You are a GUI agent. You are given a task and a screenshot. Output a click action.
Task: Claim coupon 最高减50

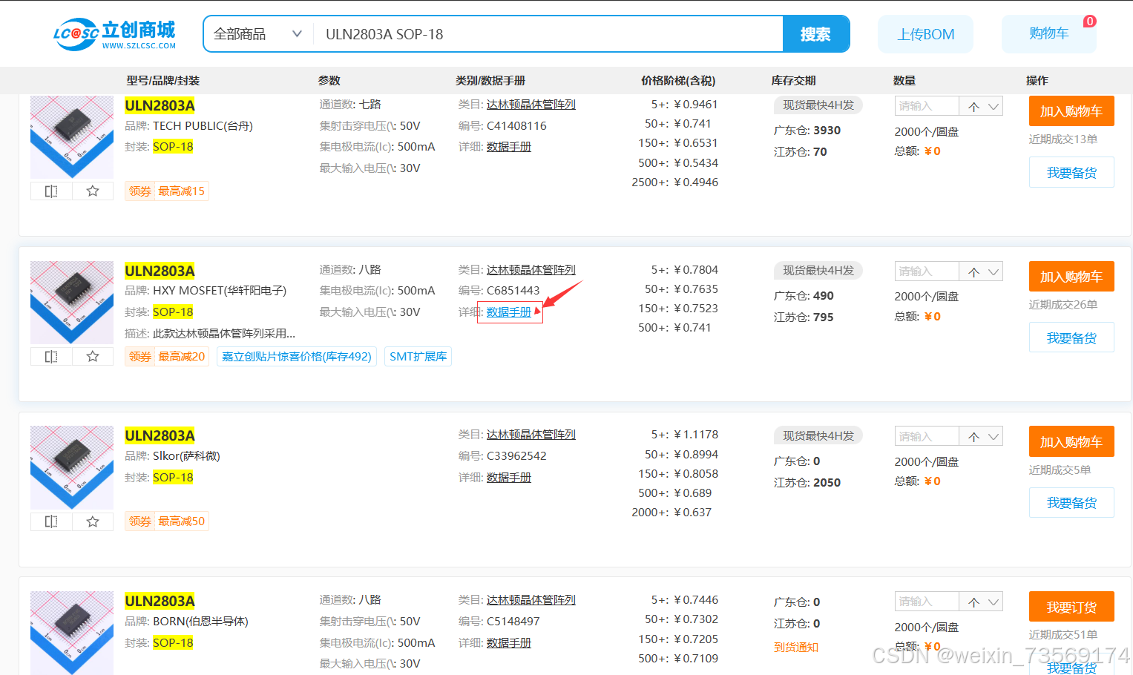167,521
